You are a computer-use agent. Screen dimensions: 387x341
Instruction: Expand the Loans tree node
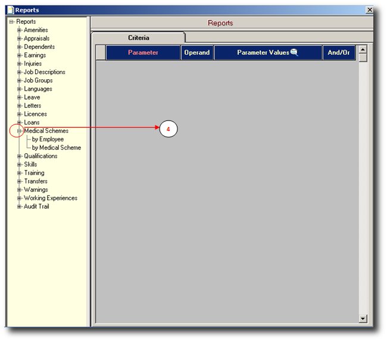coord(19,123)
